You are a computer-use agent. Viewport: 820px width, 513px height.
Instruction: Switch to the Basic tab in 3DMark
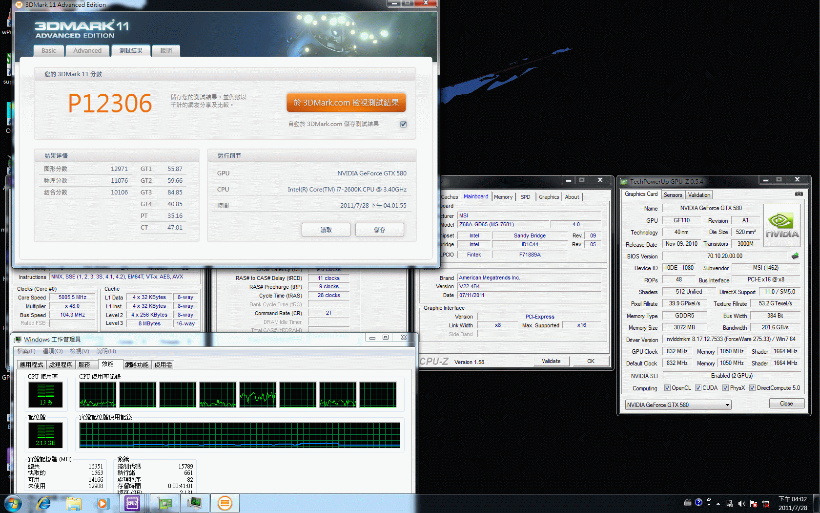pos(48,51)
